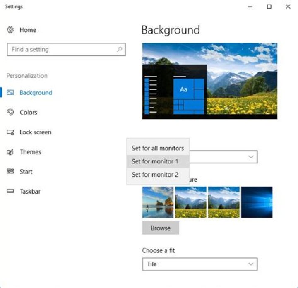
Task: Click the Taskbar icon in sidebar
Action: coord(10,191)
